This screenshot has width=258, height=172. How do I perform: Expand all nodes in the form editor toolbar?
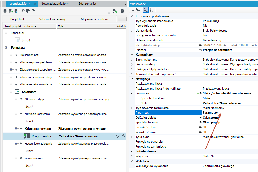(x=28, y=11)
